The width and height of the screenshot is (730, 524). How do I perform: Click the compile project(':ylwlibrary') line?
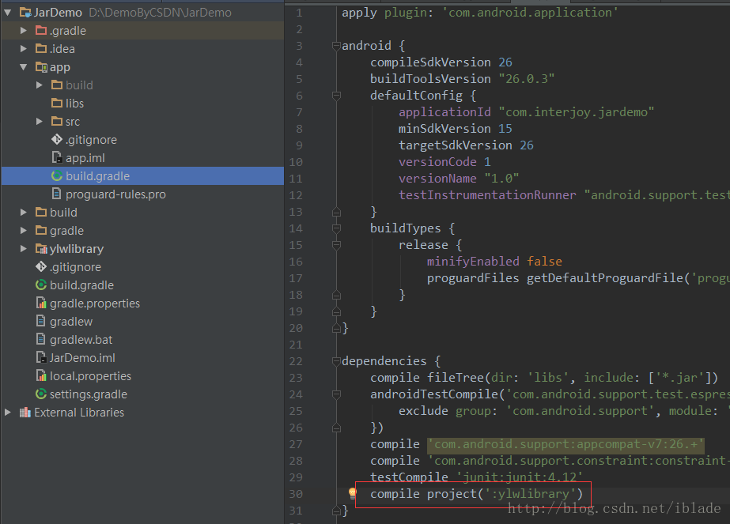click(477, 494)
